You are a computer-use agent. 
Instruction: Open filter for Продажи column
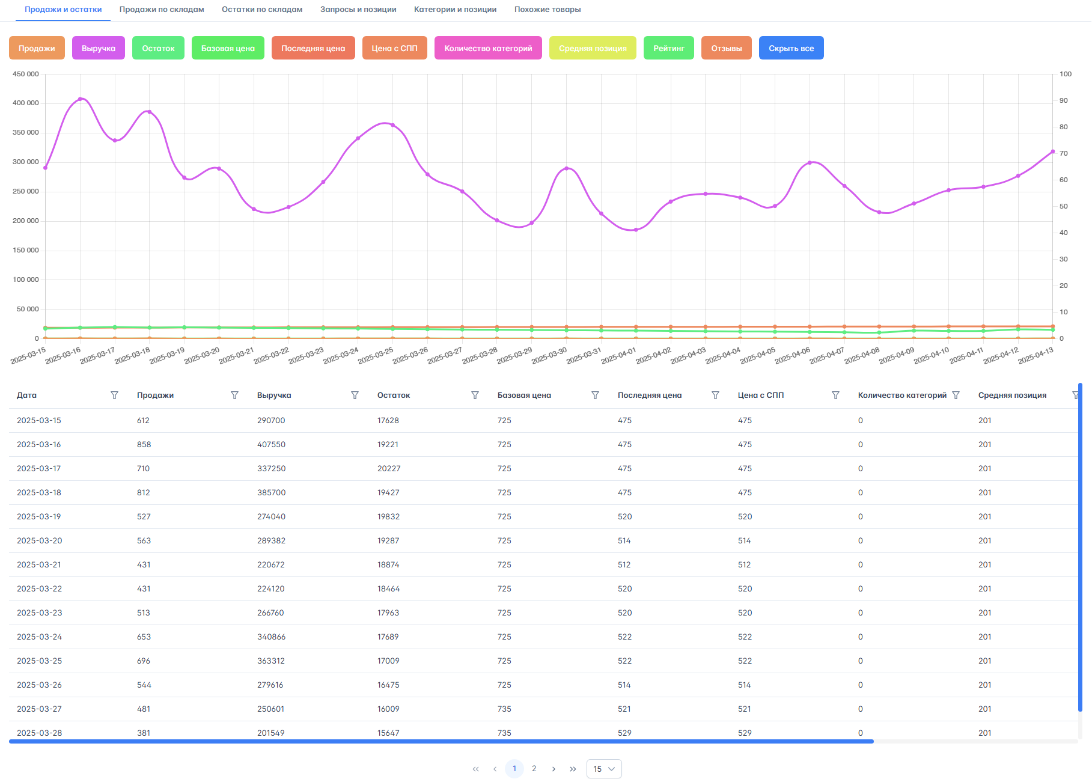click(234, 395)
